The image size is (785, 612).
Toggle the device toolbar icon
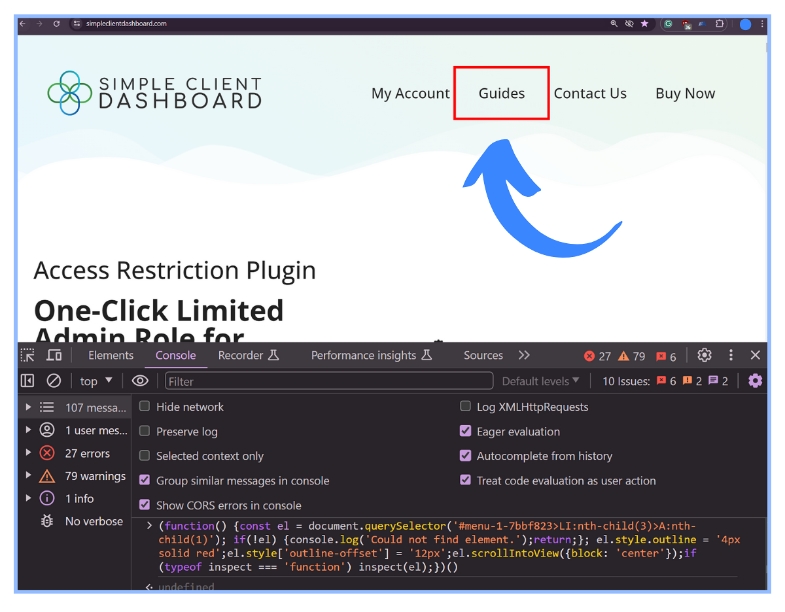pos(54,355)
